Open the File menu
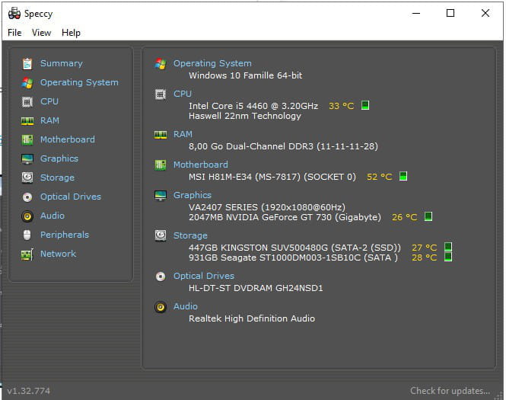Viewport: 506px width, 400px height. [14, 33]
